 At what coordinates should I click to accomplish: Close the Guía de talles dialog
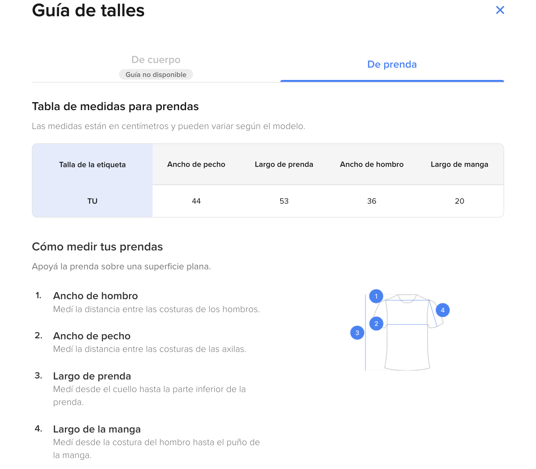tap(500, 10)
